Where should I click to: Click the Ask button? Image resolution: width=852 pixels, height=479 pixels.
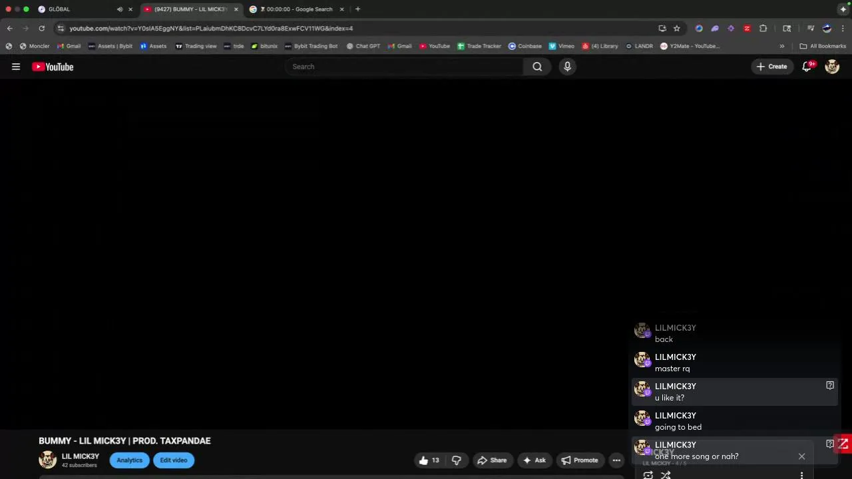tap(534, 460)
